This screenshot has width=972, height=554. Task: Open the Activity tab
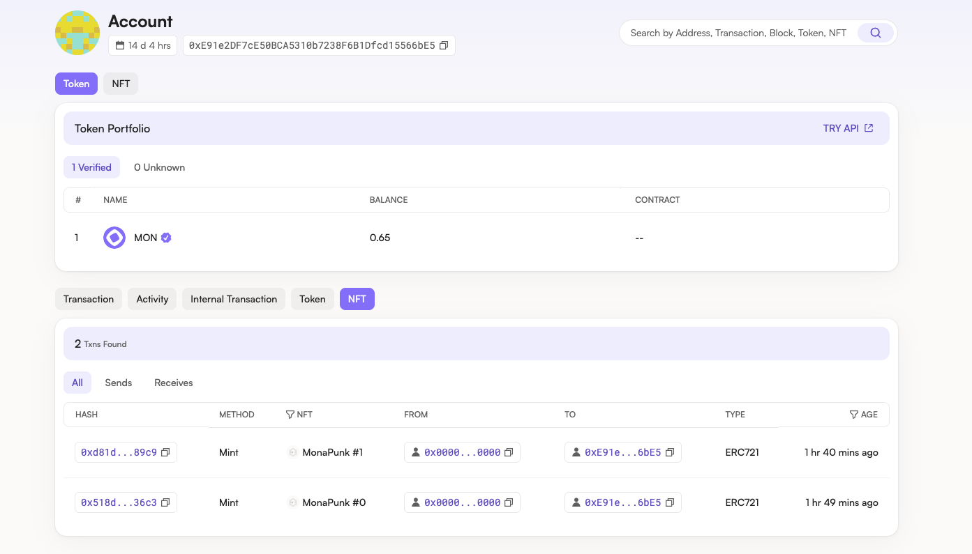(152, 299)
